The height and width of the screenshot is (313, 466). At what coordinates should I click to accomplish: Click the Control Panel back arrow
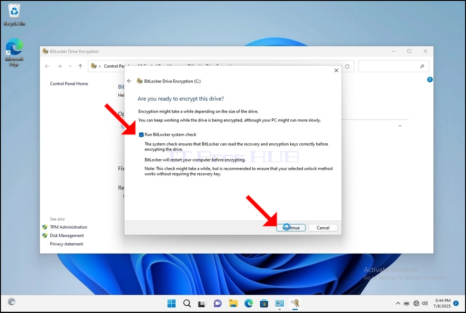tap(47, 66)
